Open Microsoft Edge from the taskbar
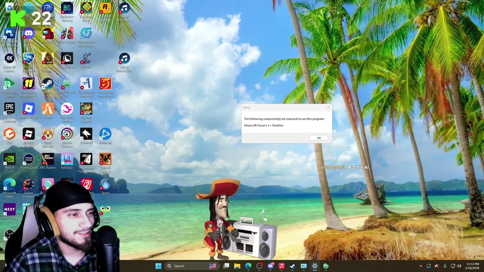The height and width of the screenshot is (272, 484). click(x=248, y=266)
